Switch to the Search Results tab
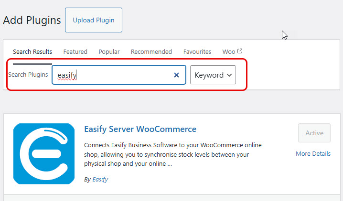The height and width of the screenshot is (201, 343). click(x=32, y=51)
